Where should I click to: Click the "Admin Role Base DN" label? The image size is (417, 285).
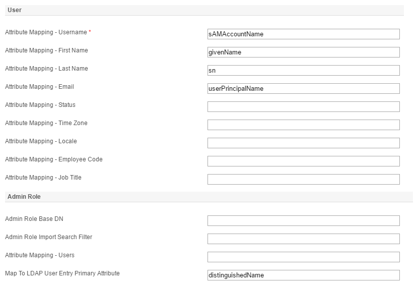tap(34, 219)
